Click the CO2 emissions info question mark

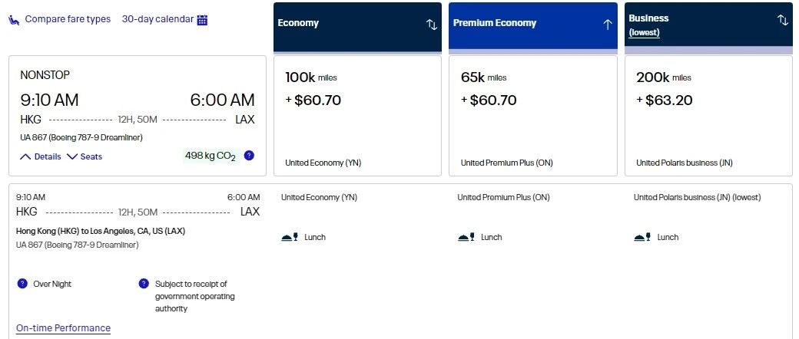coord(249,156)
